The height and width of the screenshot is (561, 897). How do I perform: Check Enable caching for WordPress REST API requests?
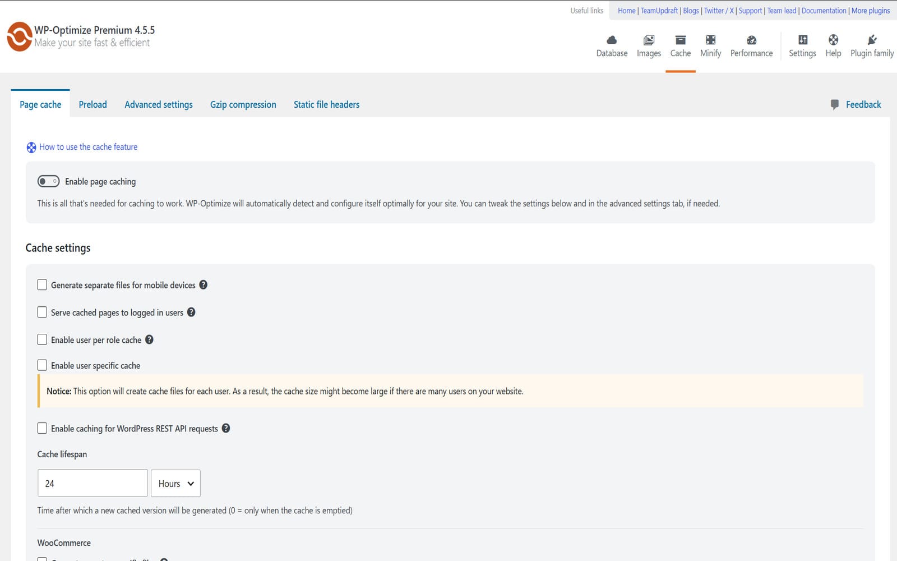(42, 428)
